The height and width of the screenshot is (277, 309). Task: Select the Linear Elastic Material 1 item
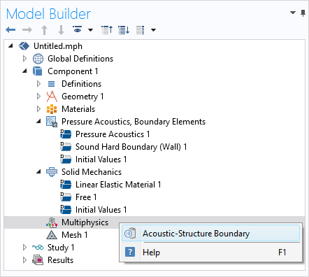(x=118, y=185)
